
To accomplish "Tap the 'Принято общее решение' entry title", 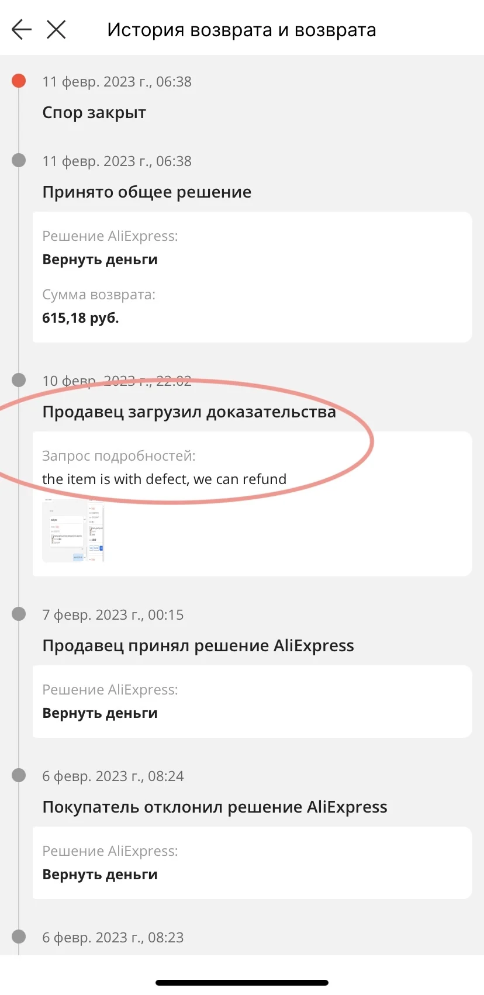I will [x=147, y=192].
